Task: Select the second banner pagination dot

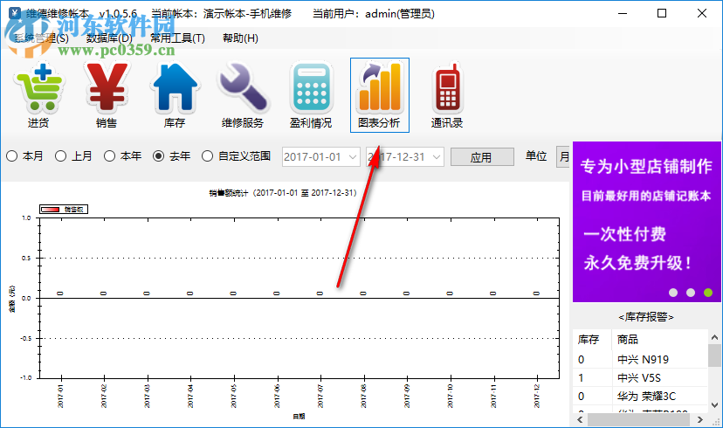Action: [691, 293]
